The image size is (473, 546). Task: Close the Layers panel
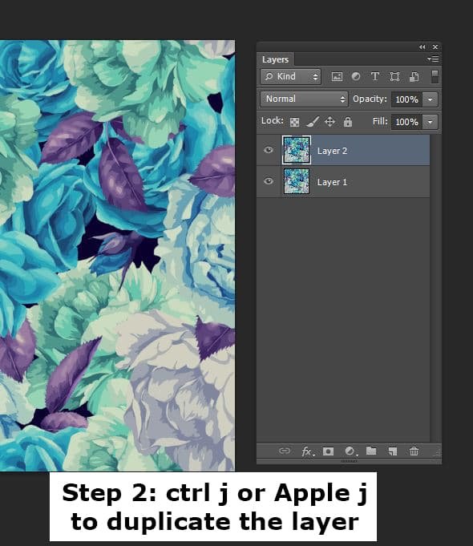click(x=435, y=47)
